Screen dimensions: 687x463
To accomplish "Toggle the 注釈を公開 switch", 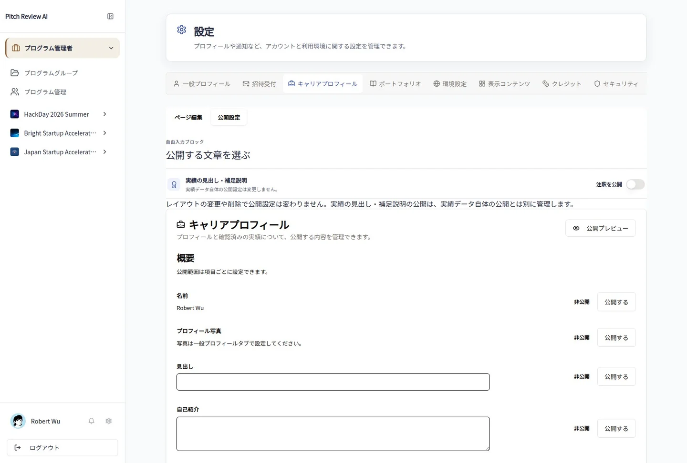I will coord(635,184).
